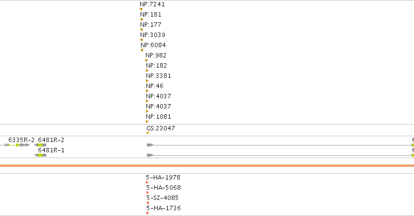The width and height of the screenshot is (414, 216).
Task: Click the 6481R-2 transcript label
Action: [x=51, y=140]
